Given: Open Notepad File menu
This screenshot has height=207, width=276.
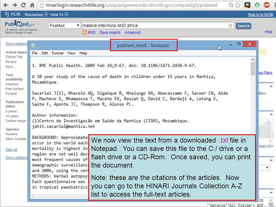Looking at the screenshot, I should click(35, 53).
